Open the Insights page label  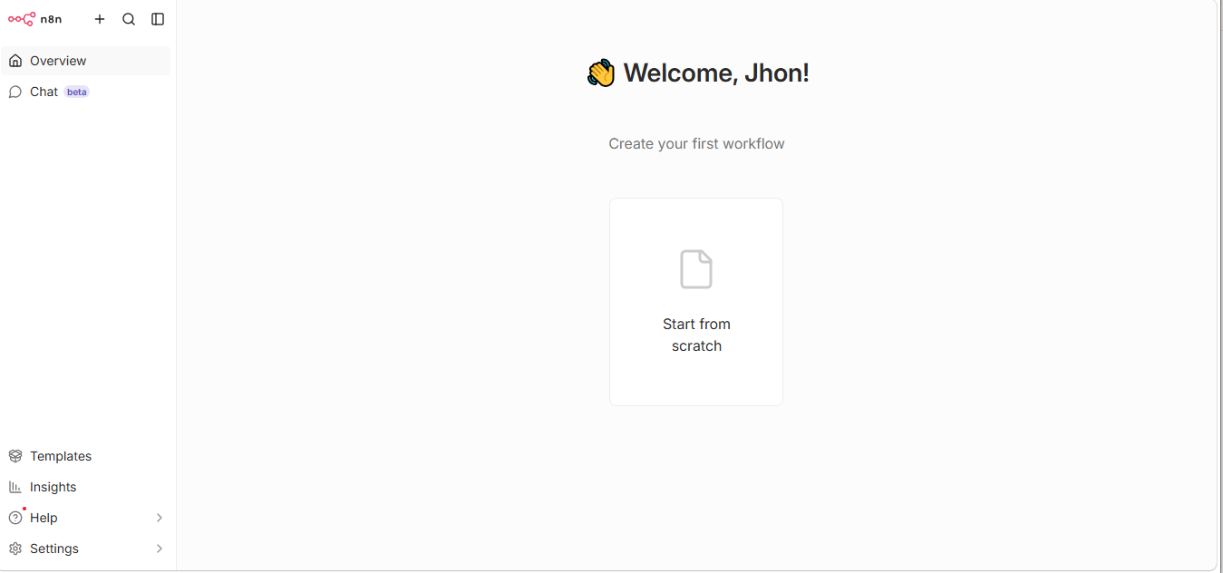coord(53,487)
